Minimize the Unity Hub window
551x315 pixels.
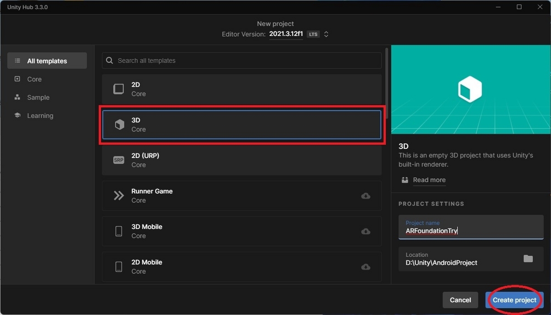[x=498, y=7]
